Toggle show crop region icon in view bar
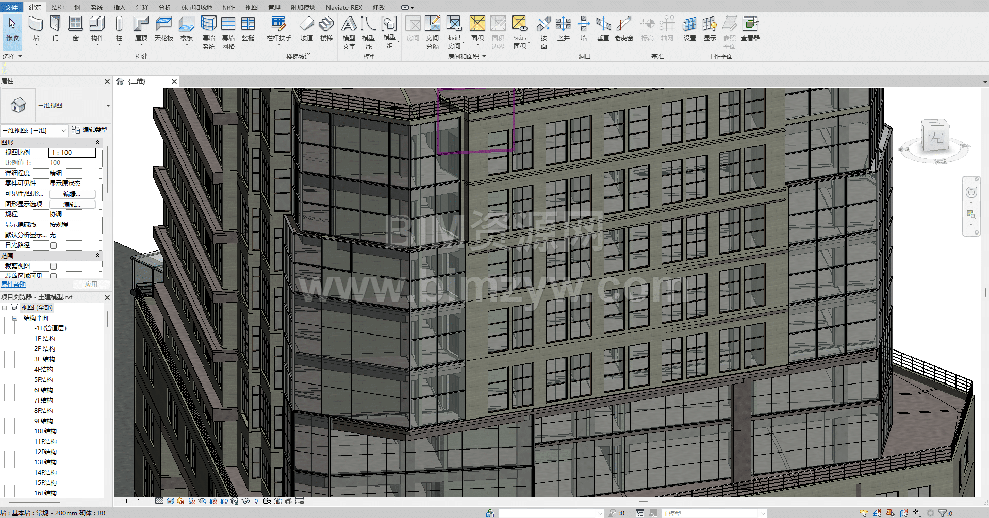989x518 pixels. (x=224, y=500)
